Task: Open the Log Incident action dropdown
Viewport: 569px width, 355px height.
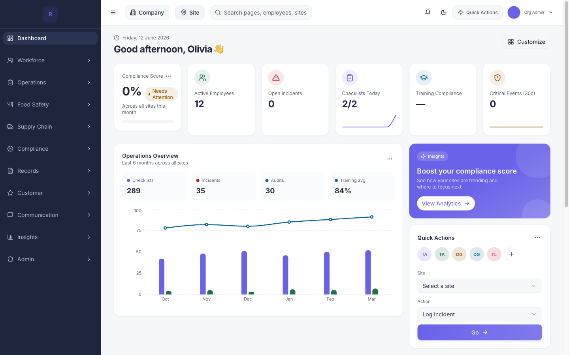Action: [x=480, y=314]
